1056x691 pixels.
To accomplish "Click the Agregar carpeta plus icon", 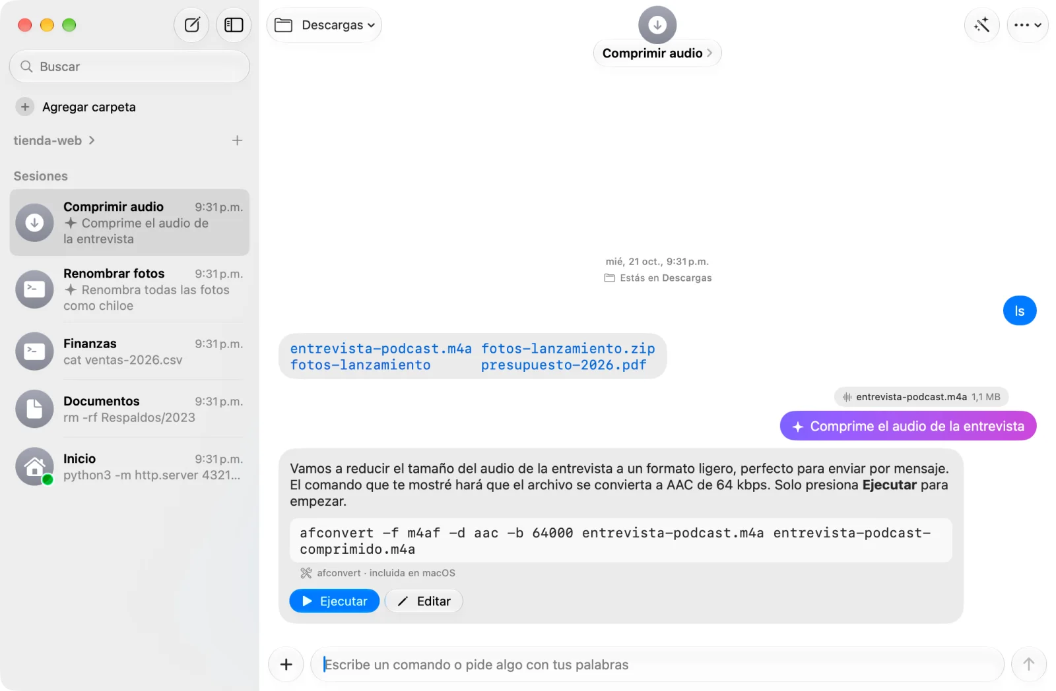I will click(x=25, y=107).
